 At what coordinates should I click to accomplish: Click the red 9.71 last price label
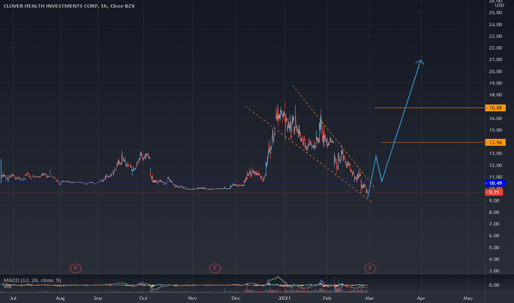pos(494,192)
